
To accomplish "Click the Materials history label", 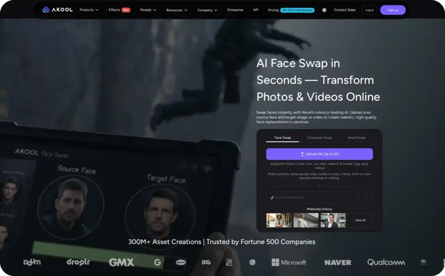I will [x=319, y=209].
